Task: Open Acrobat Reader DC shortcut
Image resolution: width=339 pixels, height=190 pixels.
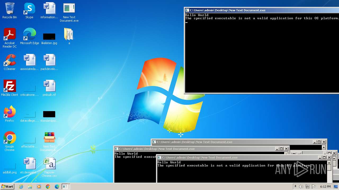Action: pos(10,38)
